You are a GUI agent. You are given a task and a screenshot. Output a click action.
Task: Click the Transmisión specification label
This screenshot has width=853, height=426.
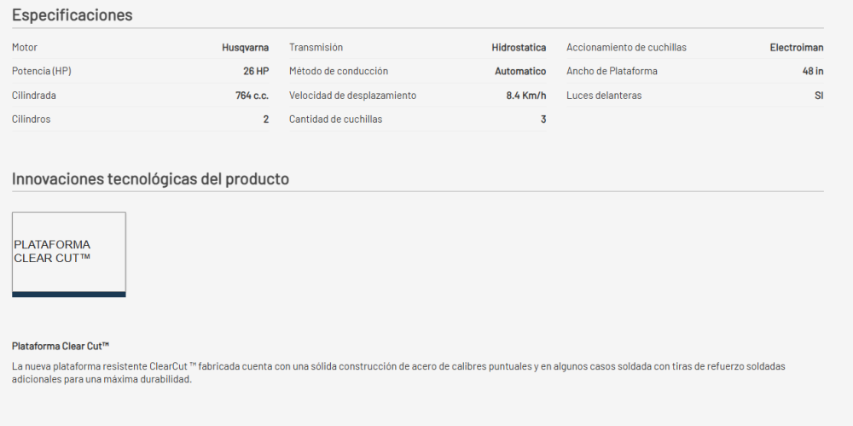click(316, 48)
